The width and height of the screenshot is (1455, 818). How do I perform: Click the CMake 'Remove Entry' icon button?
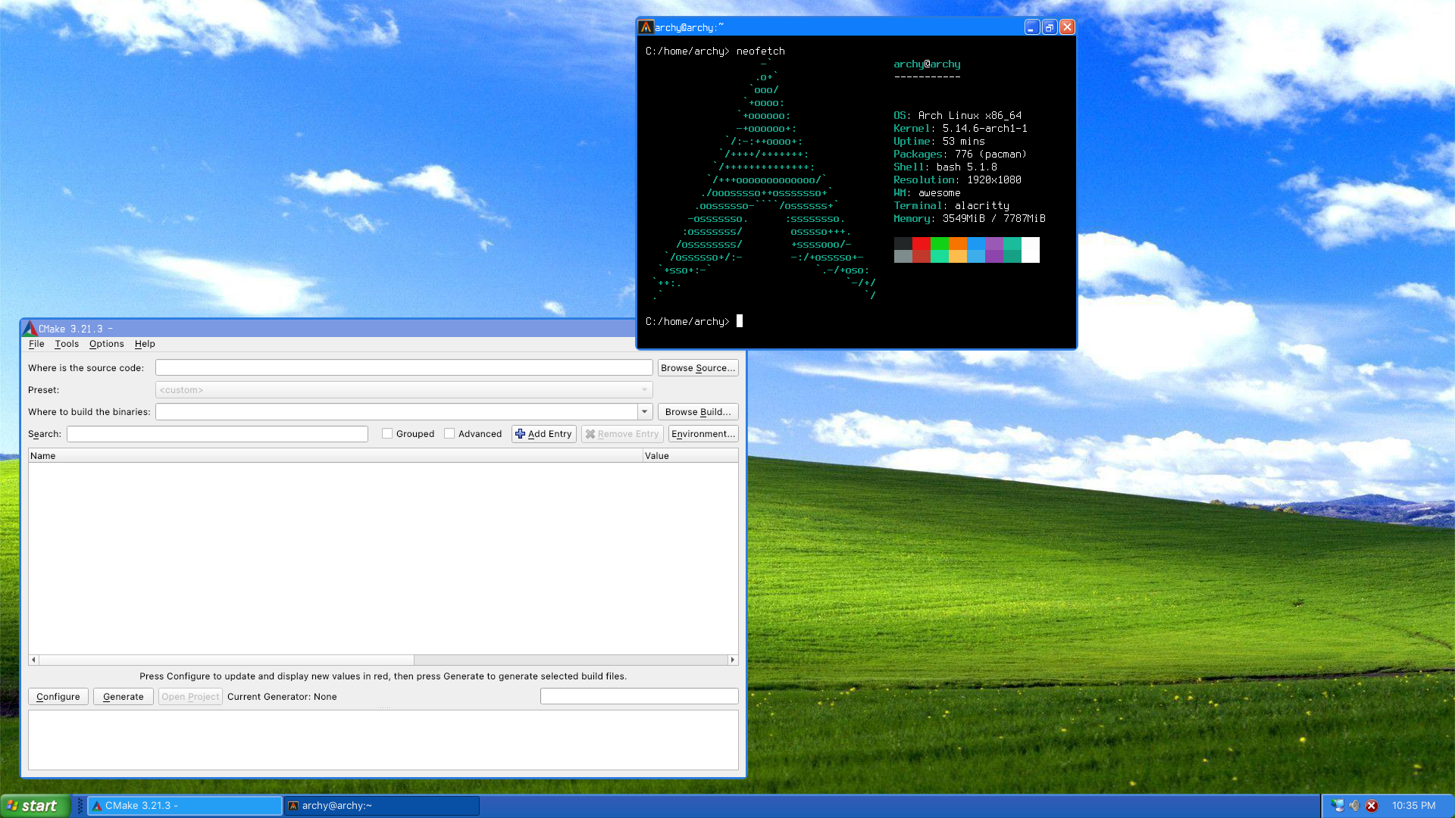[x=590, y=433]
